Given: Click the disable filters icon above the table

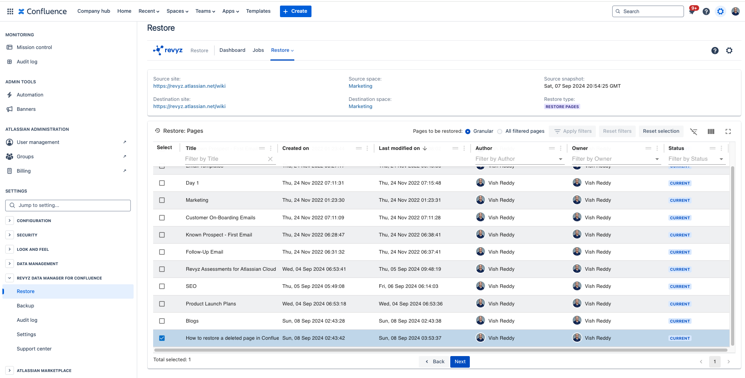Looking at the screenshot, I should [694, 131].
